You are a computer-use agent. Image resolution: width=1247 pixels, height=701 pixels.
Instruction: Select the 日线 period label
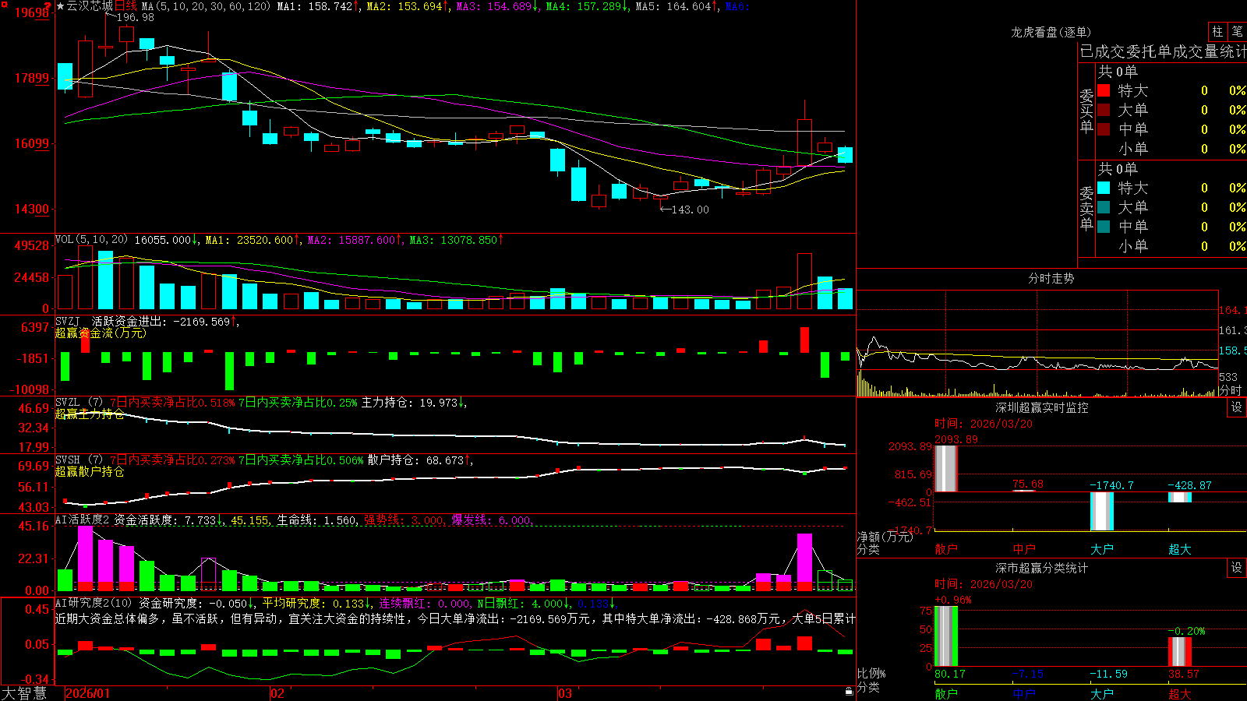coord(125,6)
